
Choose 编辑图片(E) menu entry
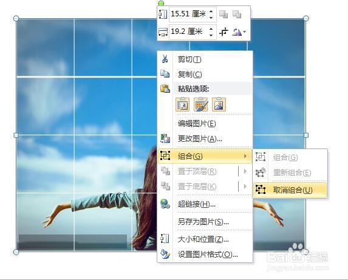click(x=205, y=124)
